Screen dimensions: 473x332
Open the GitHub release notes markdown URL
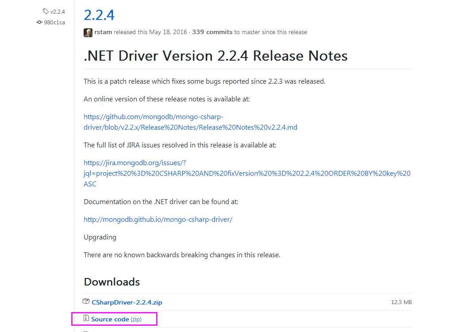[x=190, y=122]
